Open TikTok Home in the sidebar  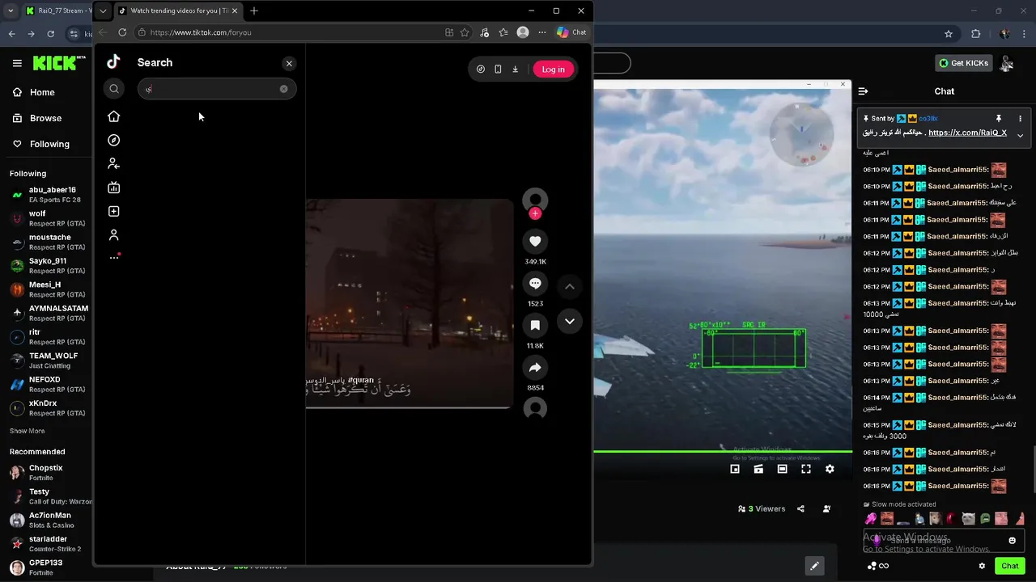(114, 116)
